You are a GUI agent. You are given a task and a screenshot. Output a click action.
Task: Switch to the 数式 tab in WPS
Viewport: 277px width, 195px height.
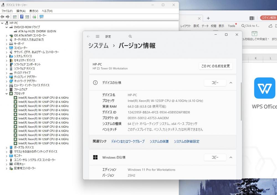coord(196,26)
